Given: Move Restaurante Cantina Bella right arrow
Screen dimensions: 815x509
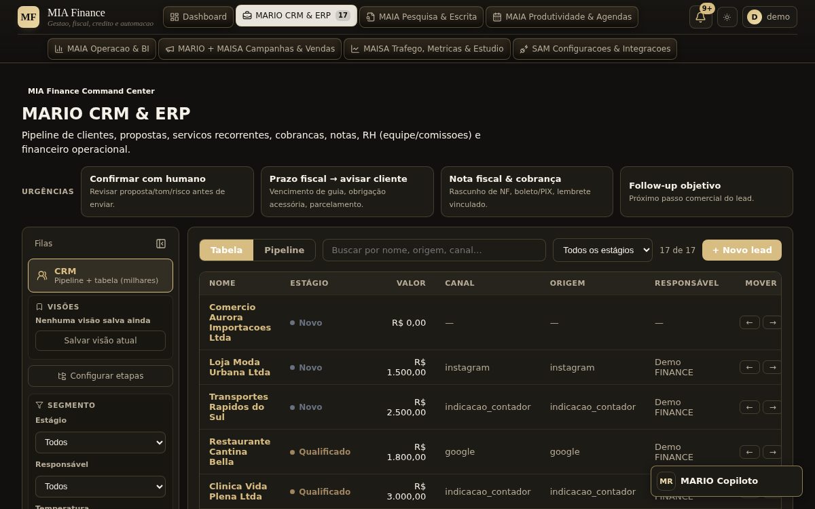Looking at the screenshot, I should 772,452.
